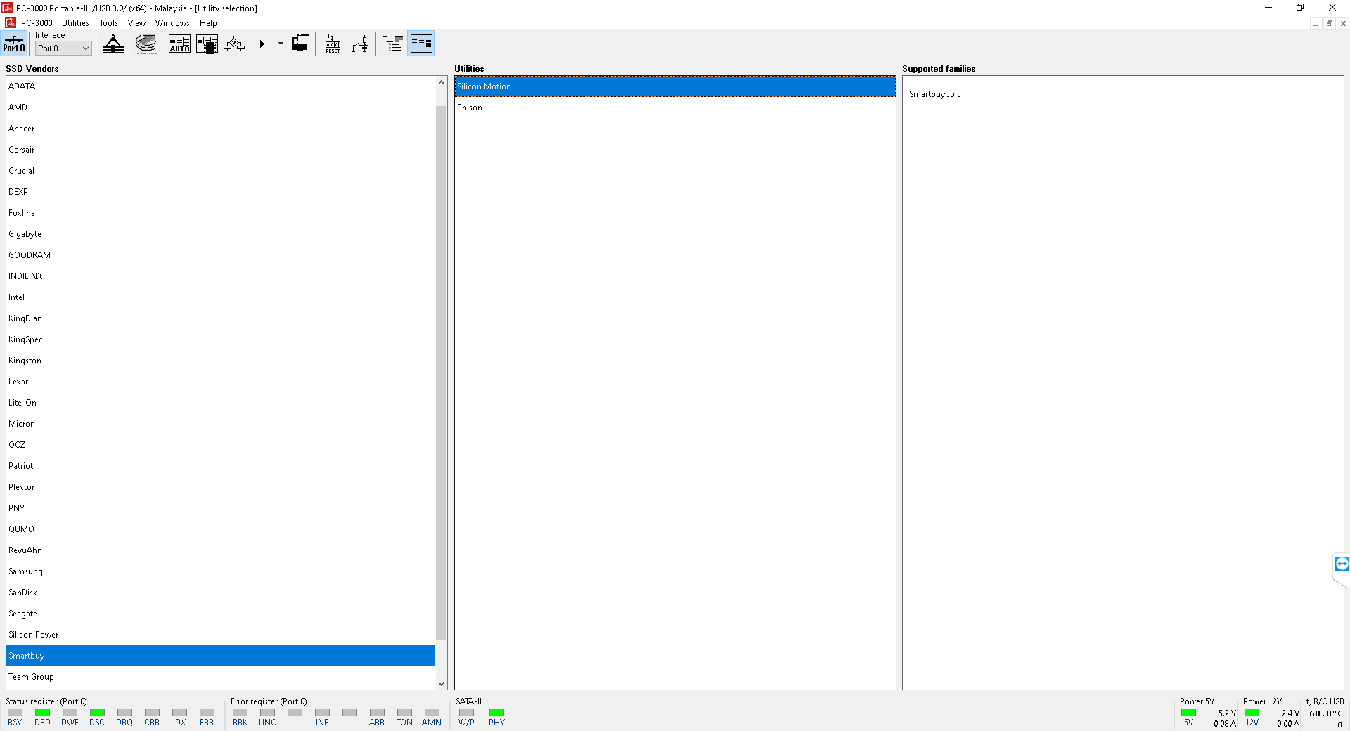Open the TeamViewer side panel icon
Screen dimensions: 1350x731
[x=1342, y=564]
